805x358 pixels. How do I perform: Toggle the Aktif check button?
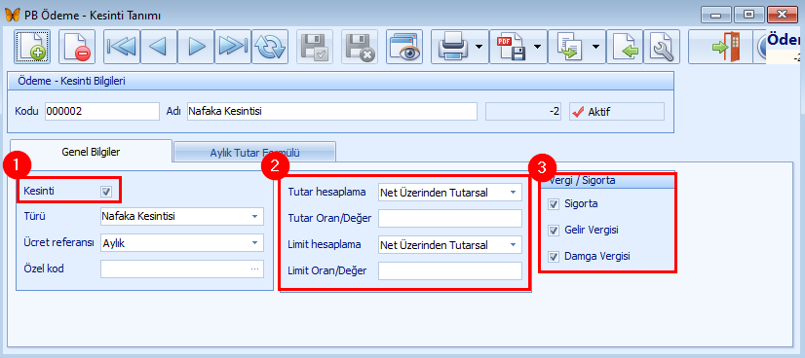pos(617,111)
